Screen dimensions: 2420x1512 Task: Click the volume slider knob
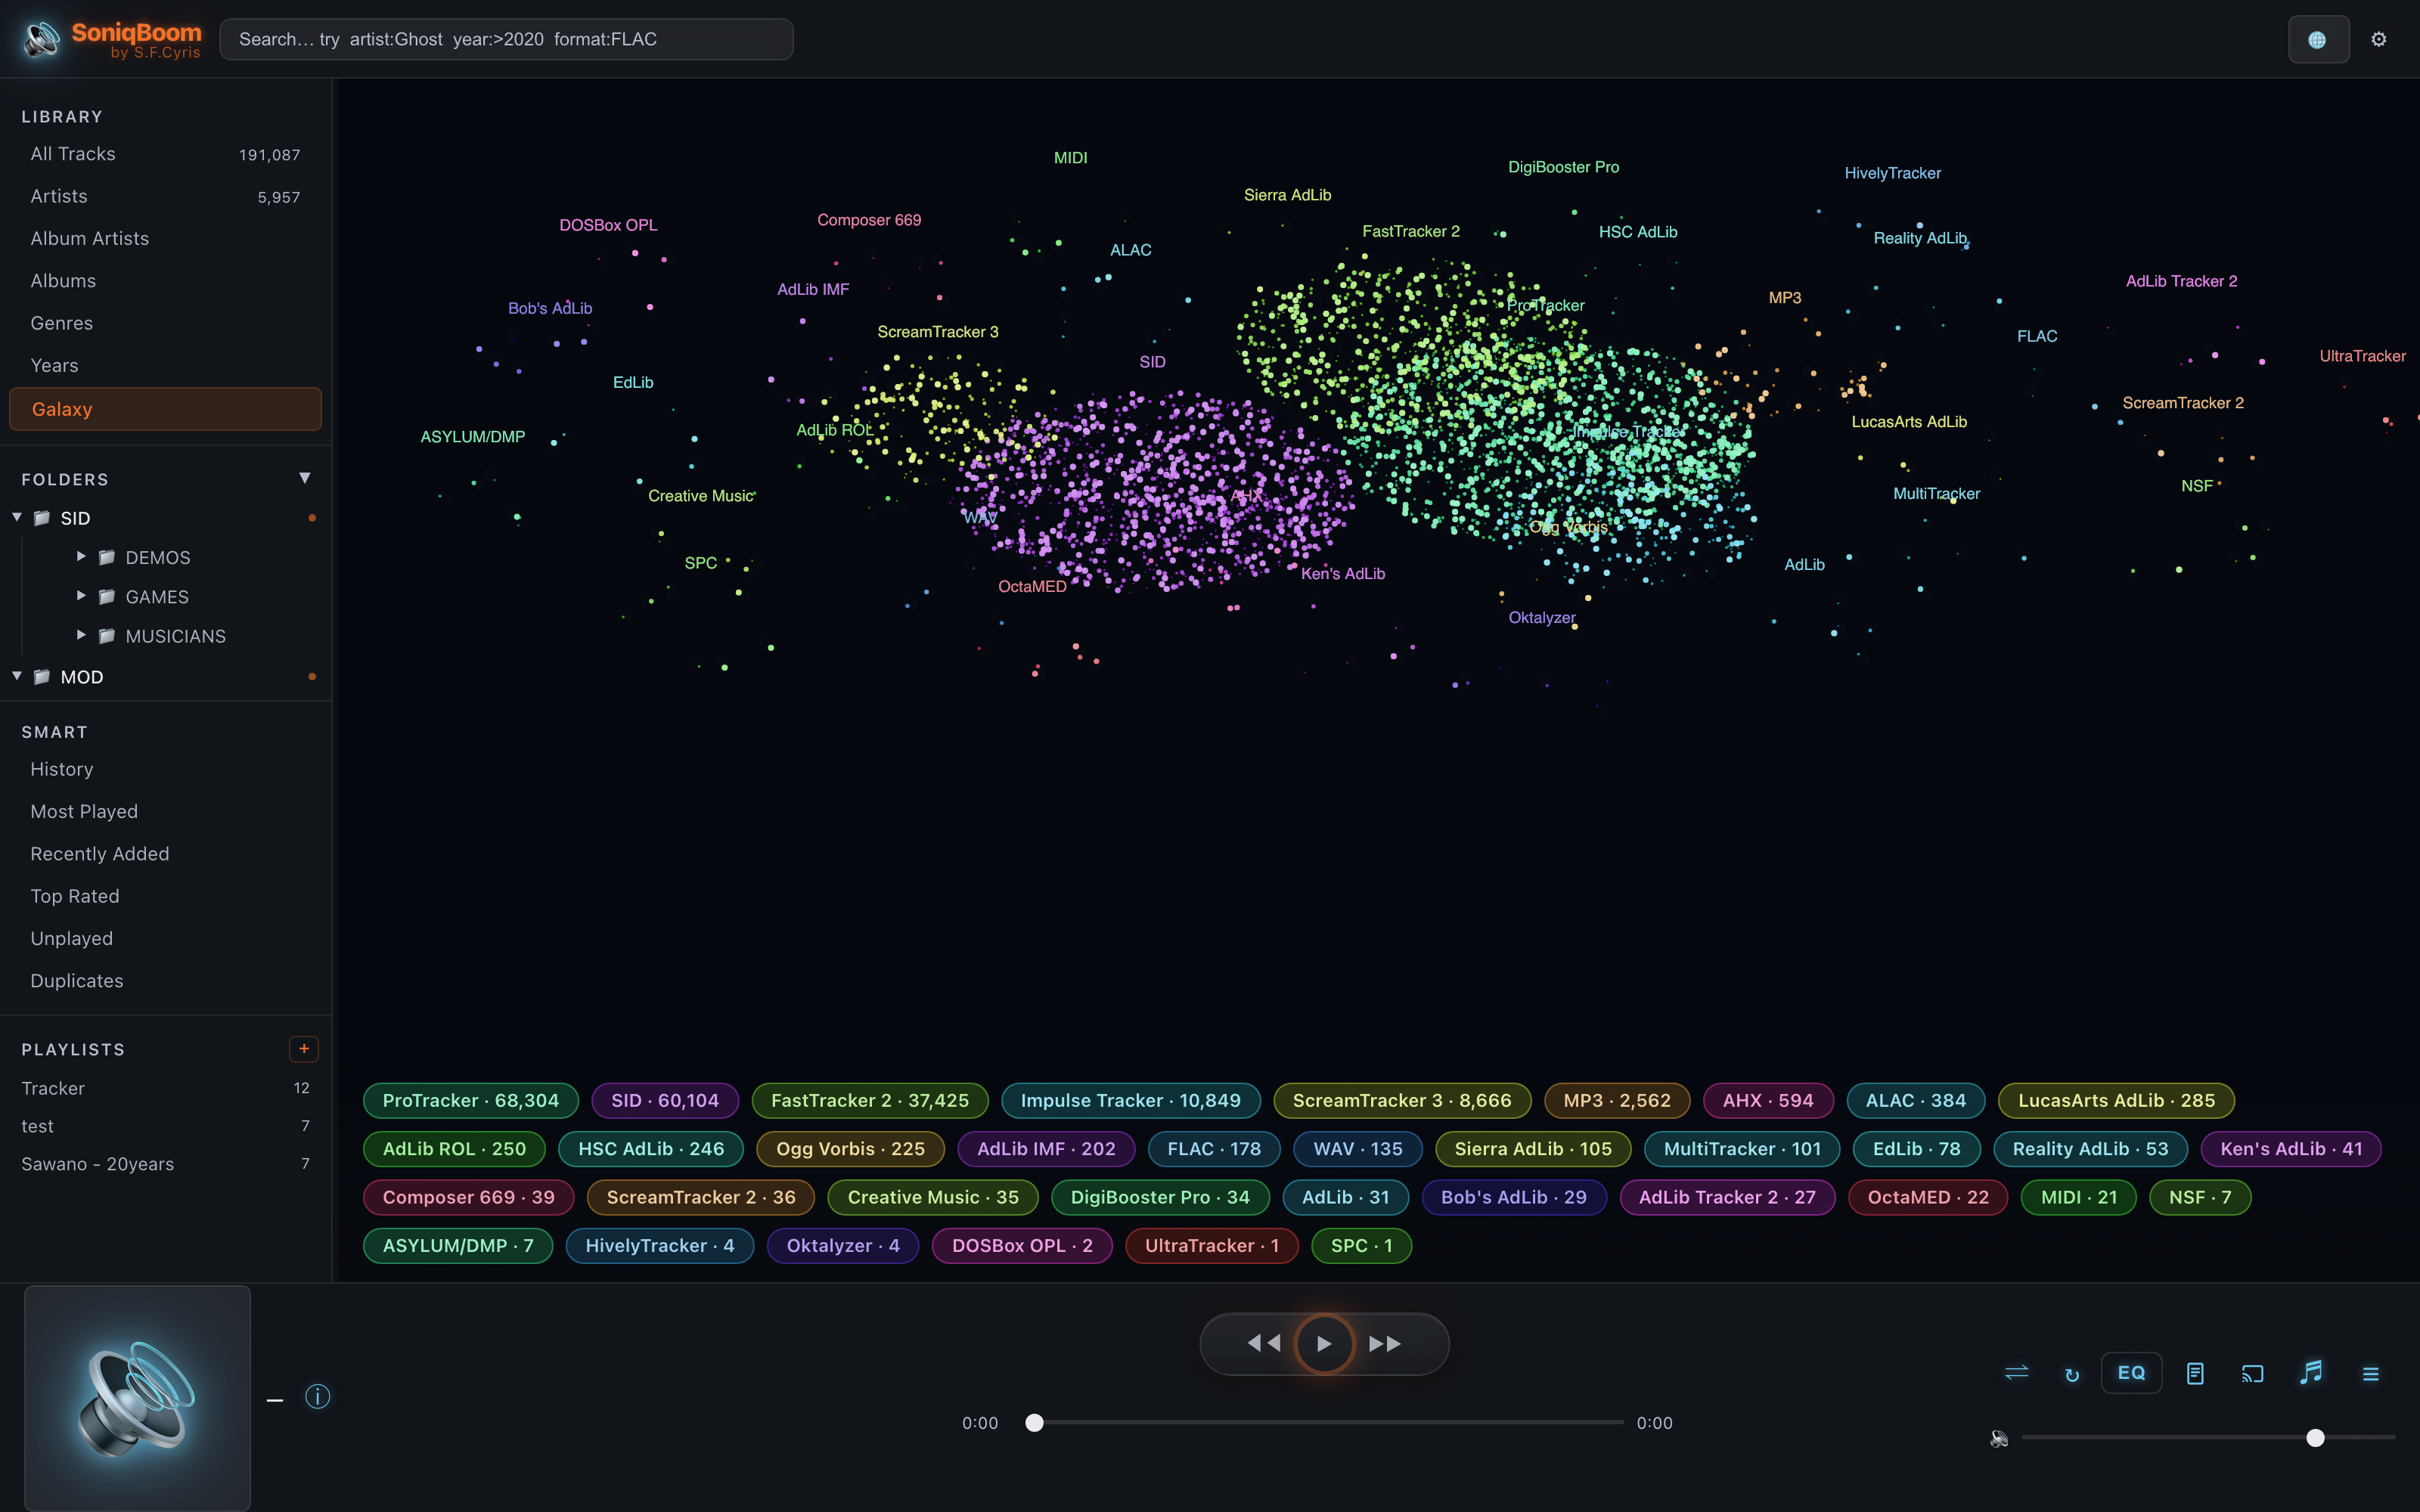pos(2315,1438)
